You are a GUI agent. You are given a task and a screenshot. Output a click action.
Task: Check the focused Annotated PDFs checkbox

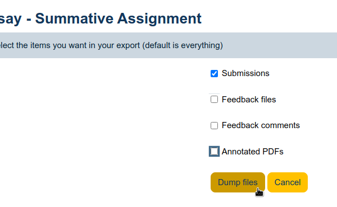point(214,152)
